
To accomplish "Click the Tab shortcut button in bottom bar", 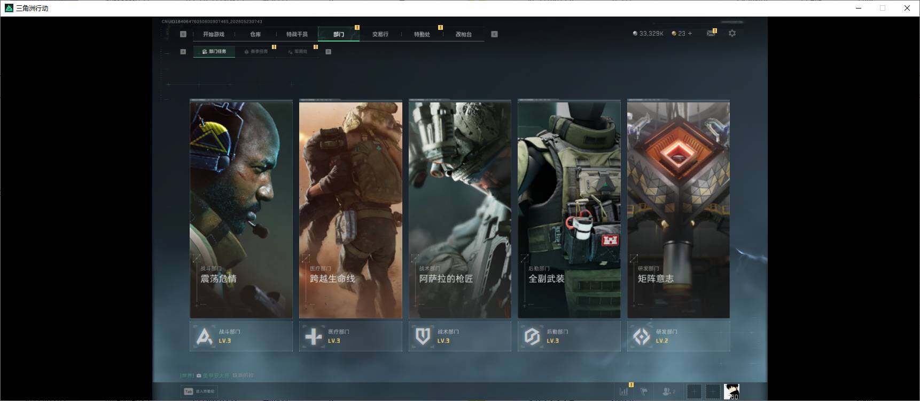I will click(x=199, y=391).
